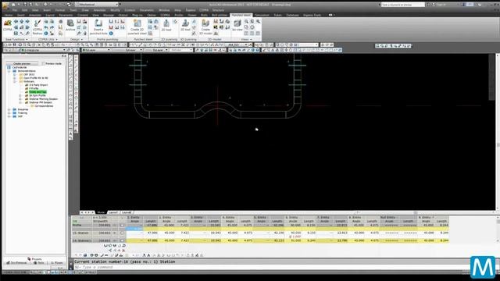This screenshot has width=500, height=281.
Task: Switch to the Profile ribbon tab
Action: point(179,15)
